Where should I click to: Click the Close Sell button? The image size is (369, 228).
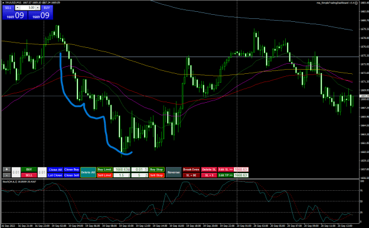[71, 175]
